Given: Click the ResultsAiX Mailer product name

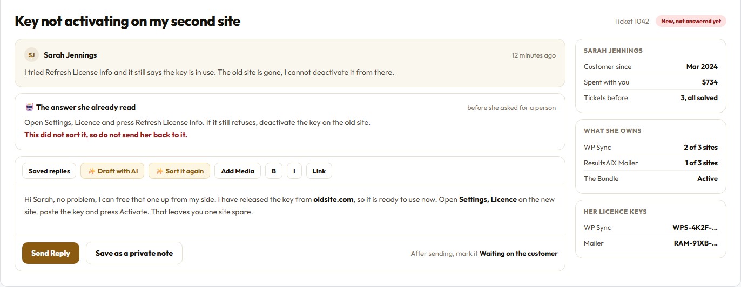Looking at the screenshot, I should click(x=611, y=163).
